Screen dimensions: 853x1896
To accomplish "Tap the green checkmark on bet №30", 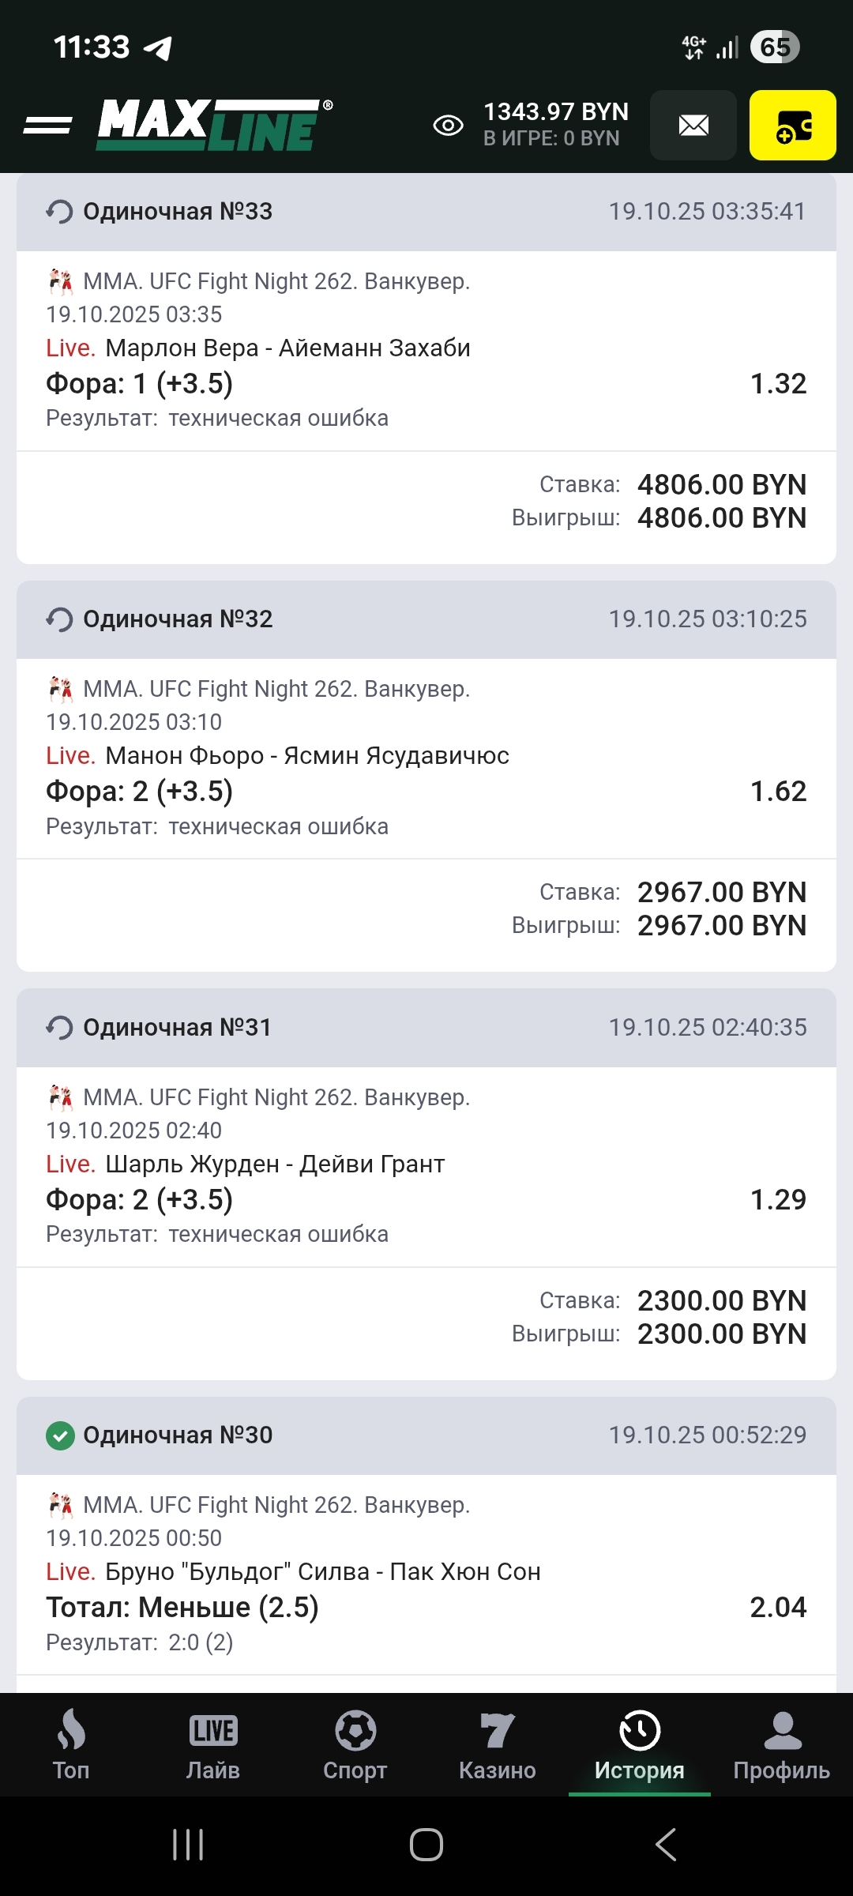I will (x=60, y=1435).
